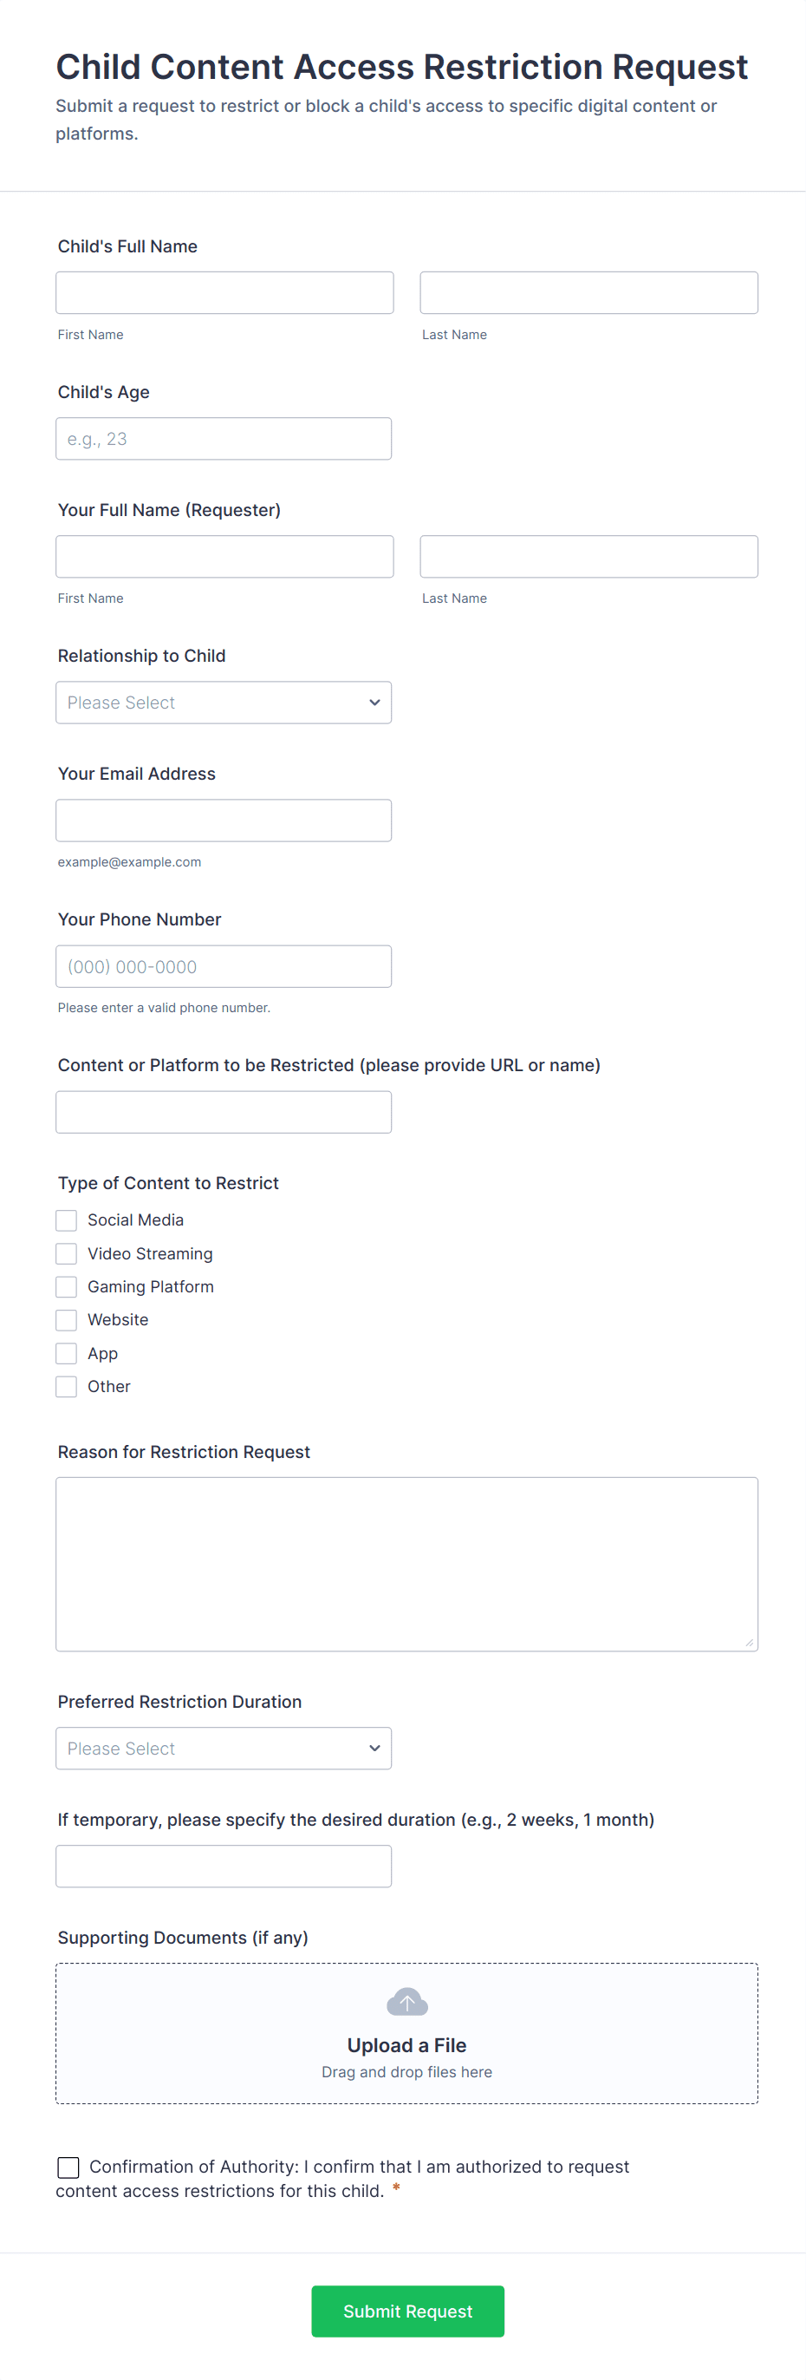
Task: Open the Relationship to Child dropdown
Action: coord(224,703)
